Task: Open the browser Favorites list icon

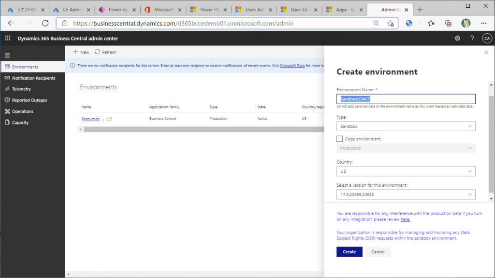Action: 431,23
